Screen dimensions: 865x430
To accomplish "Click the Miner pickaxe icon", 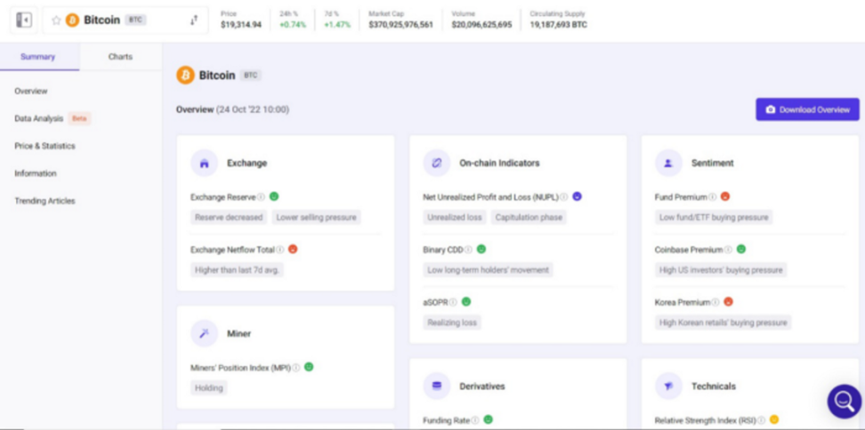I will tap(205, 334).
